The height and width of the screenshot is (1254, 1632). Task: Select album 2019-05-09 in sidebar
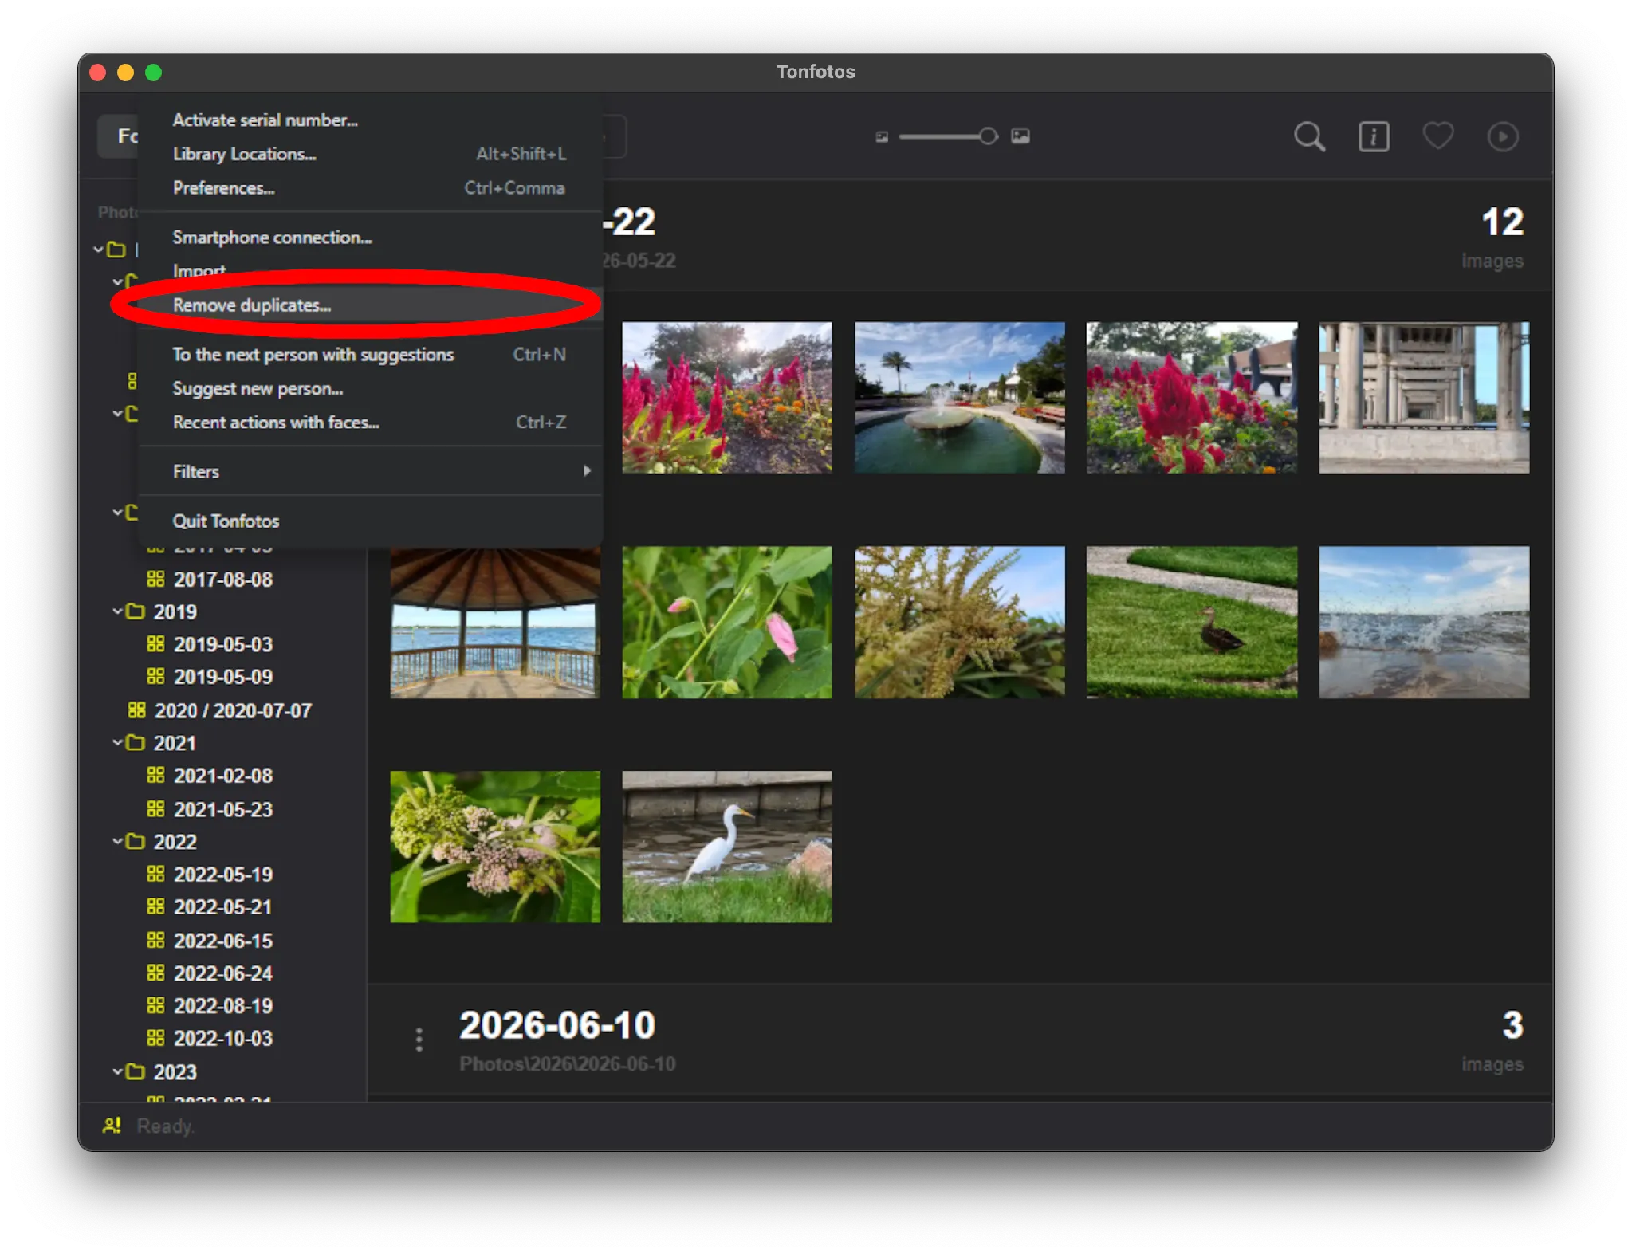(x=223, y=677)
